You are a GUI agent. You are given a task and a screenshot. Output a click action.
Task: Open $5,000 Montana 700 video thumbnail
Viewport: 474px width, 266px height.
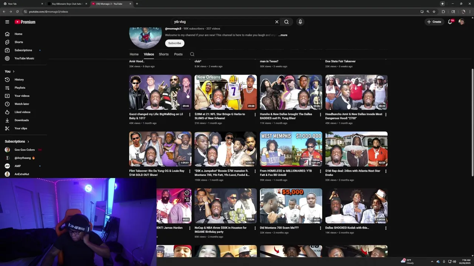tap(291, 206)
